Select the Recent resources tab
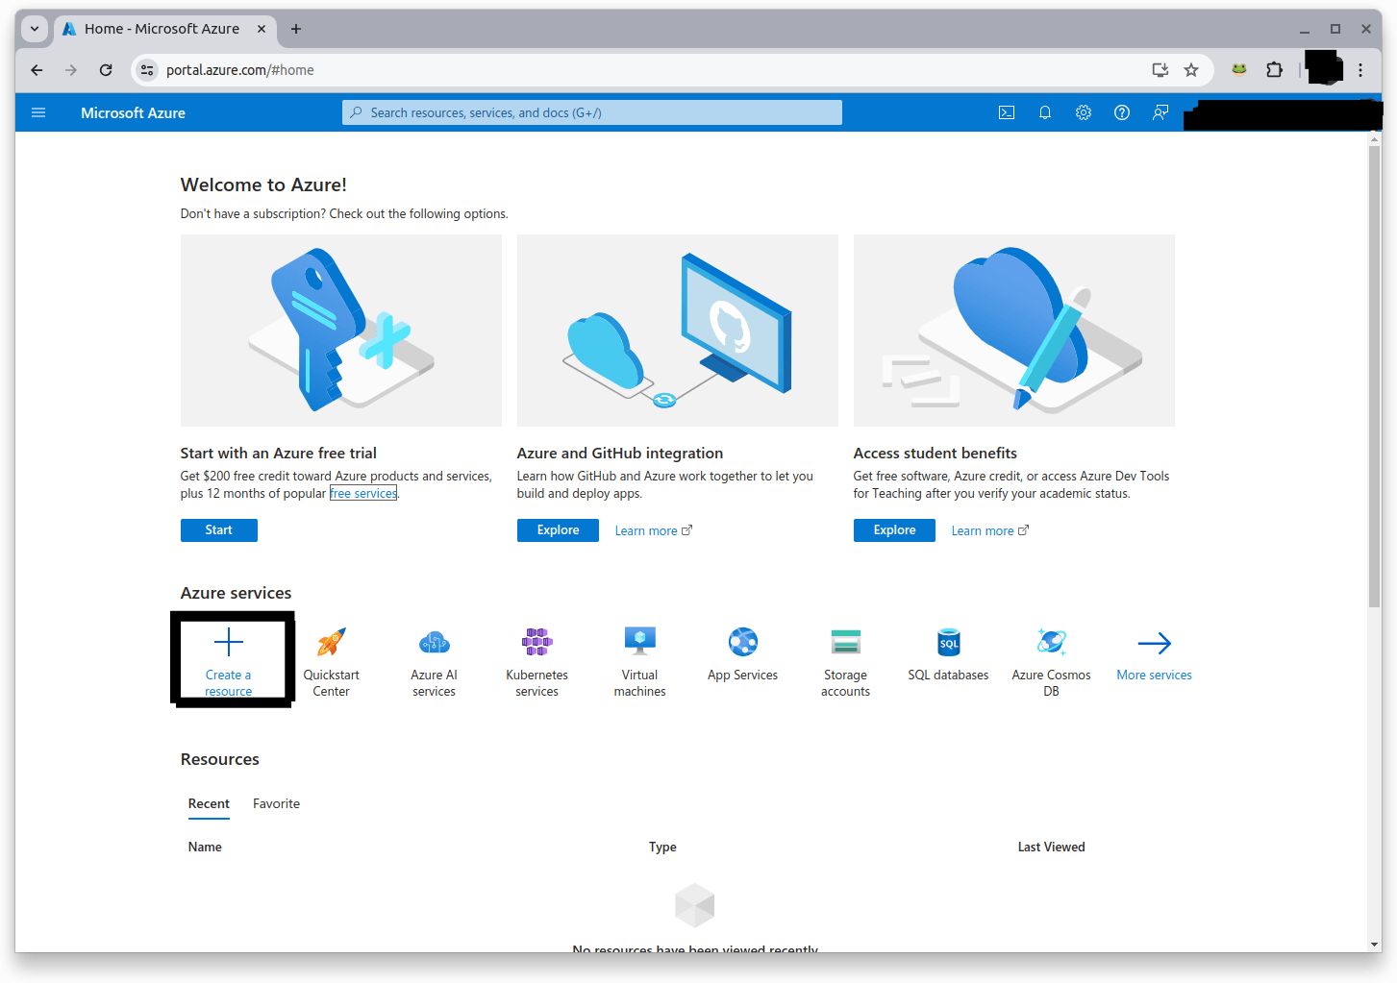This screenshot has width=1397, height=983. coord(209,803)
